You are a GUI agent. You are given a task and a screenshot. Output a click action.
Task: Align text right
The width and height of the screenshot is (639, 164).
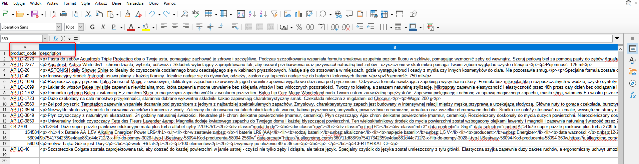[x=186, y=27]
